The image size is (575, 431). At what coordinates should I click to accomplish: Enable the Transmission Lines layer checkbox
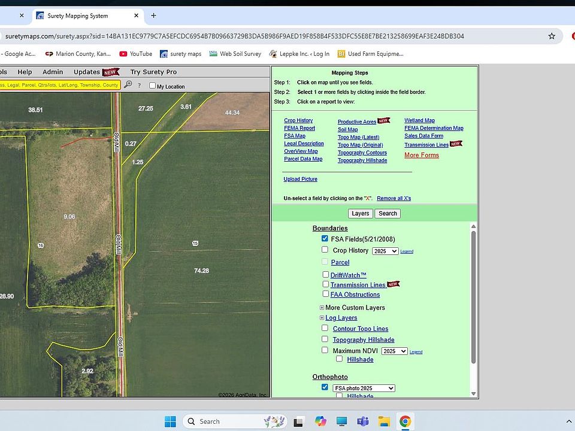click(326, 284)
